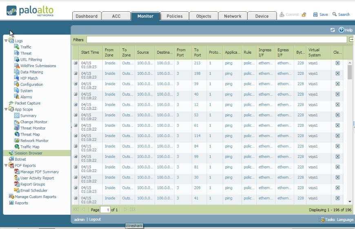Clear session with To Port 198

coord(337,74)
